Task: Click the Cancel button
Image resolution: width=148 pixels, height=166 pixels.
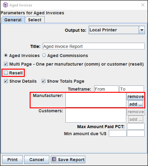Action: 37,160
